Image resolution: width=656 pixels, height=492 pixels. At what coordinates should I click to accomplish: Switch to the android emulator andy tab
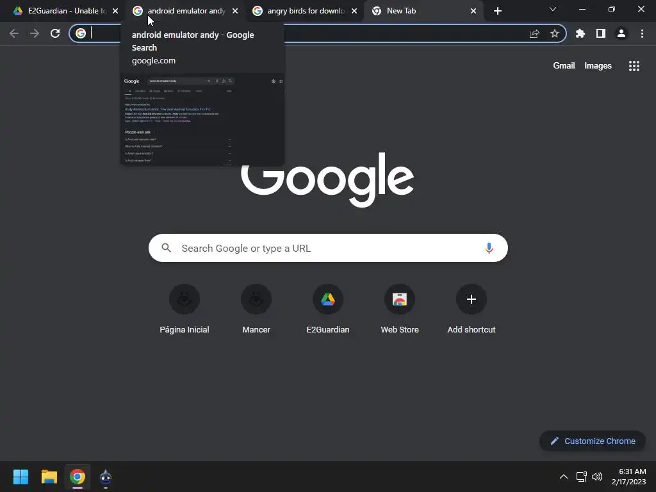pos(186,11)
